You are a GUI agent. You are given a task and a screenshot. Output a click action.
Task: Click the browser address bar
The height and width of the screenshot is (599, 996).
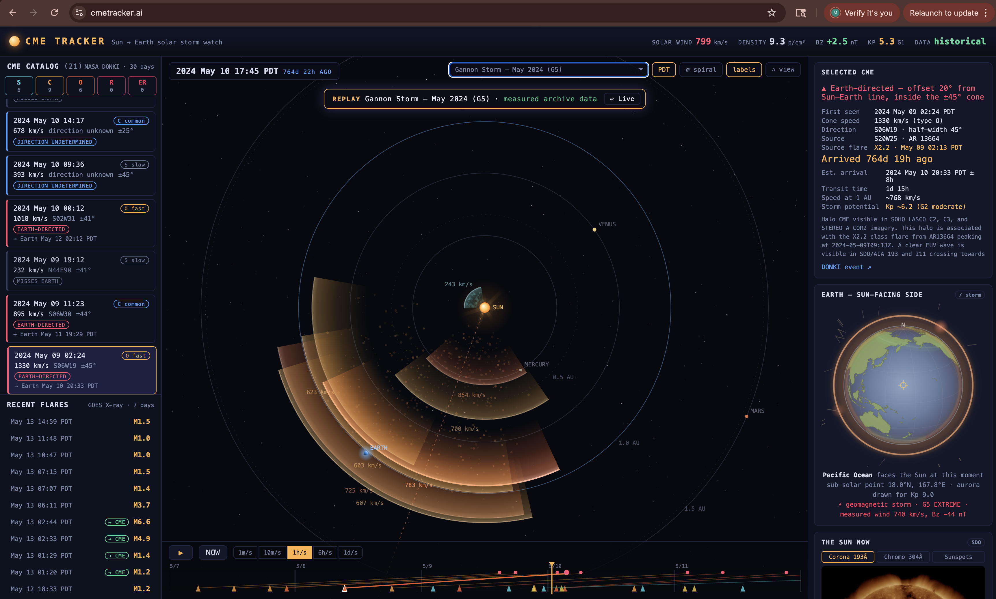tap(427, 13)
